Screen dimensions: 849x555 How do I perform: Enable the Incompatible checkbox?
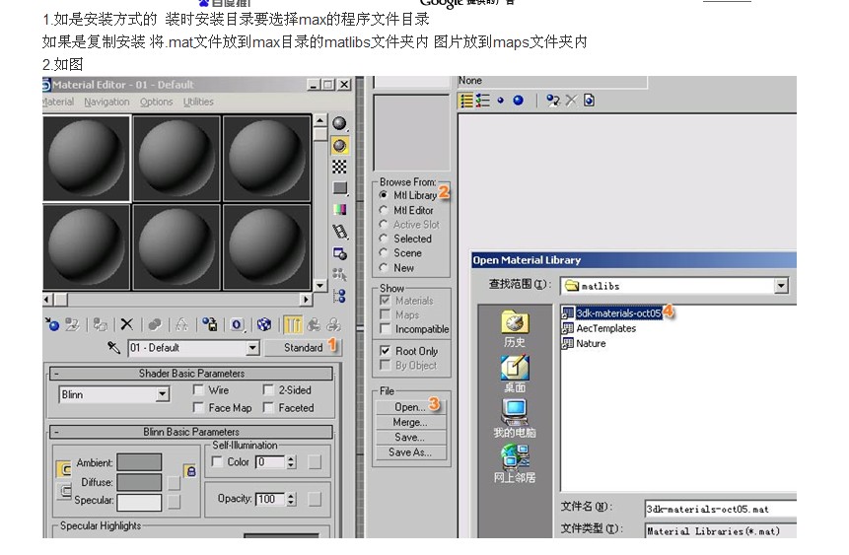[x=386, y=329]
